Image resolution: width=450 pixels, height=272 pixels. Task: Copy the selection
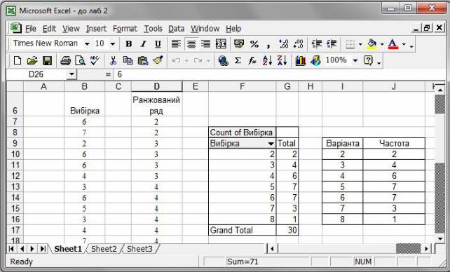[128, 60]
